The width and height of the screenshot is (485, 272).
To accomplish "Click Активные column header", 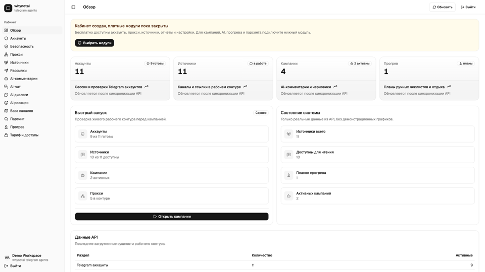I will 464,255.
